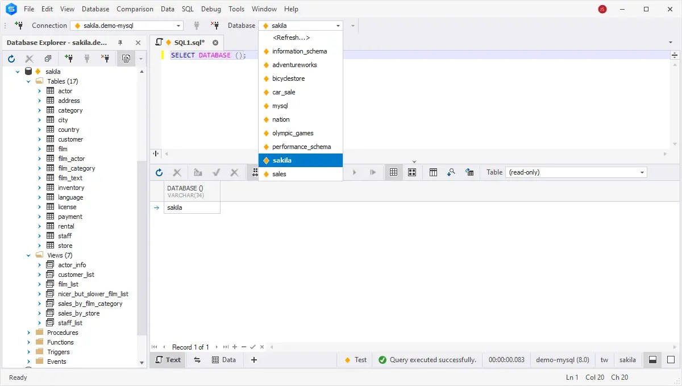This screenshot has height=386, width=682.
Task: Add a new view with plus button
Action: [x=254, y=360]
